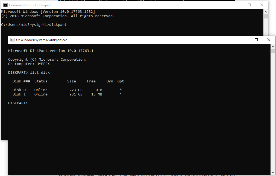
Task: Open the Command Prompt window system menu icon
Action: 5,5
